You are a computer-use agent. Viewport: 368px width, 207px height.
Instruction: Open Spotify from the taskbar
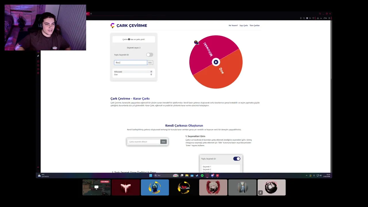202,175
